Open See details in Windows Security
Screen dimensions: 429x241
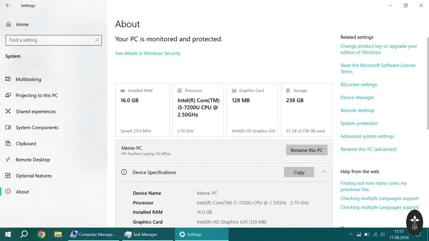pos(148,53)
